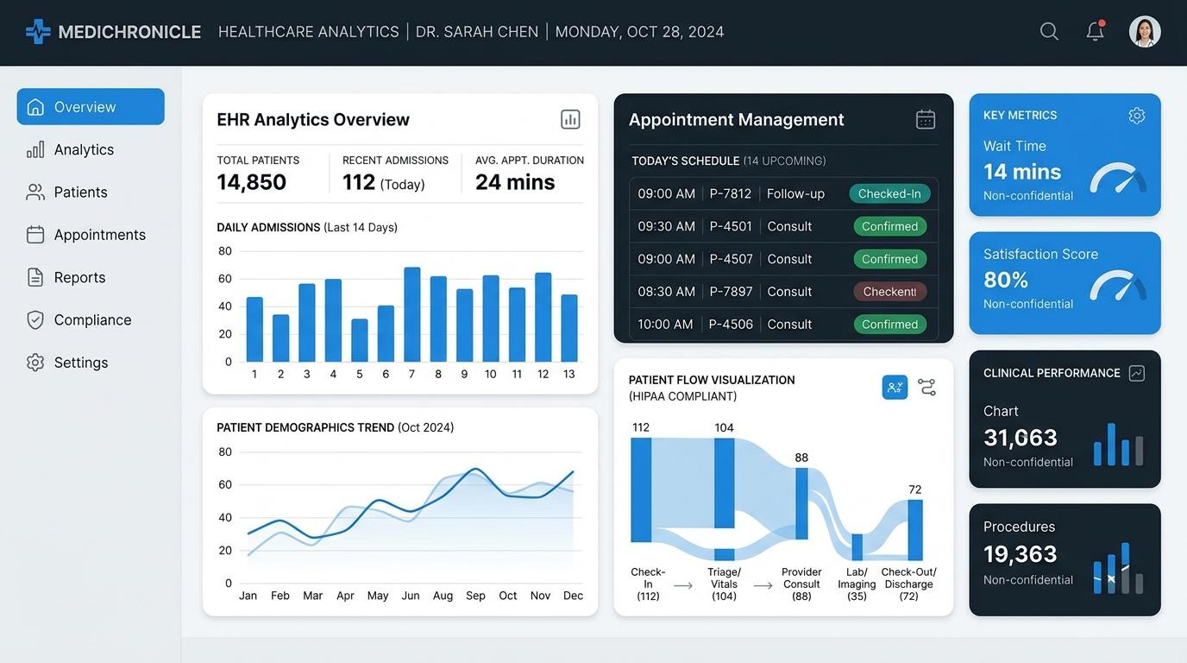
Task: Click the Confirmed badge for P-4501
Action: tap(889, 226)
